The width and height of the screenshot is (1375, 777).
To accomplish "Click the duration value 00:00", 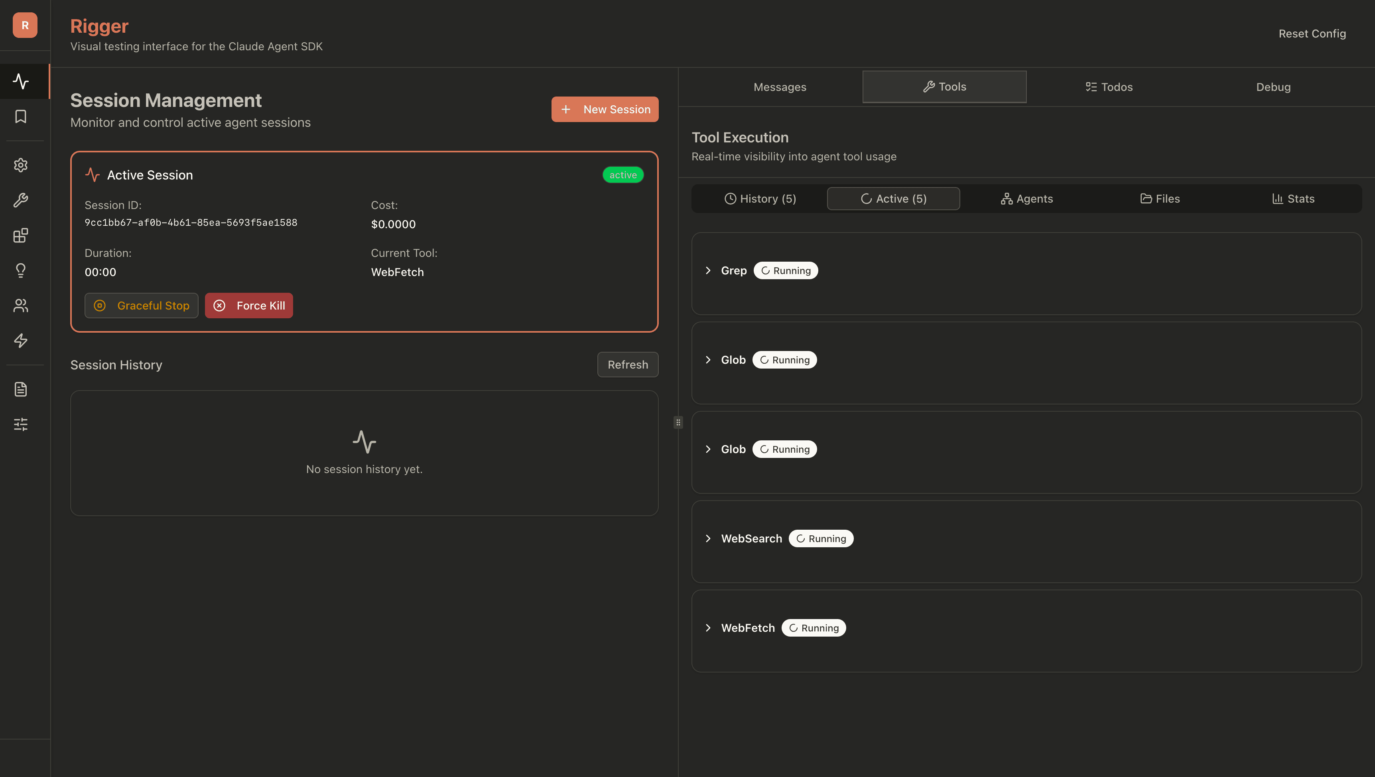I will point(100,272).
